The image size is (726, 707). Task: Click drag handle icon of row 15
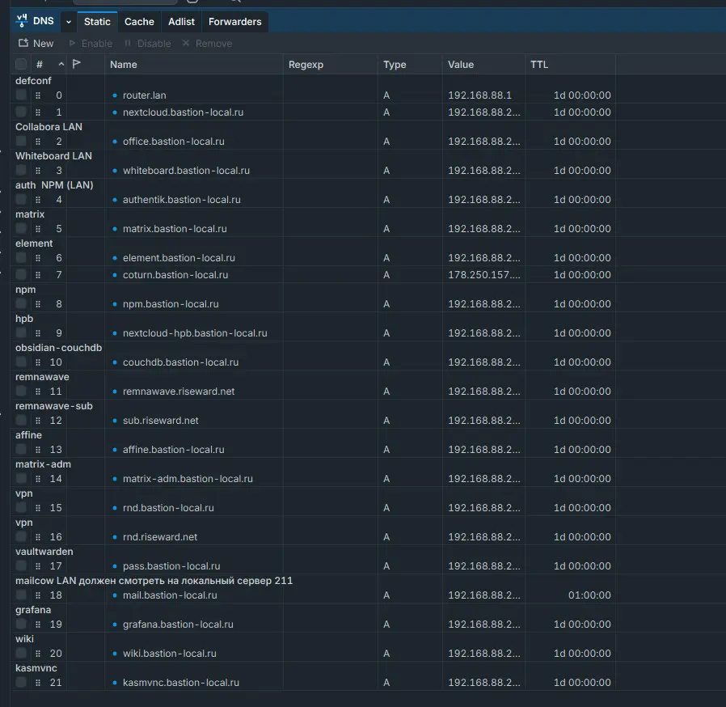[38, 508]
